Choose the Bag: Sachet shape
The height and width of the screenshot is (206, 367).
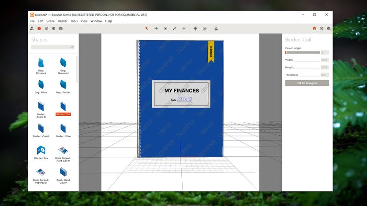(x=63, y=87)
